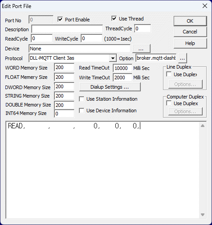Screen dimensions: 212x225
Task: Click the OK button
Action: pyautogui.click(x=190, y=21)
